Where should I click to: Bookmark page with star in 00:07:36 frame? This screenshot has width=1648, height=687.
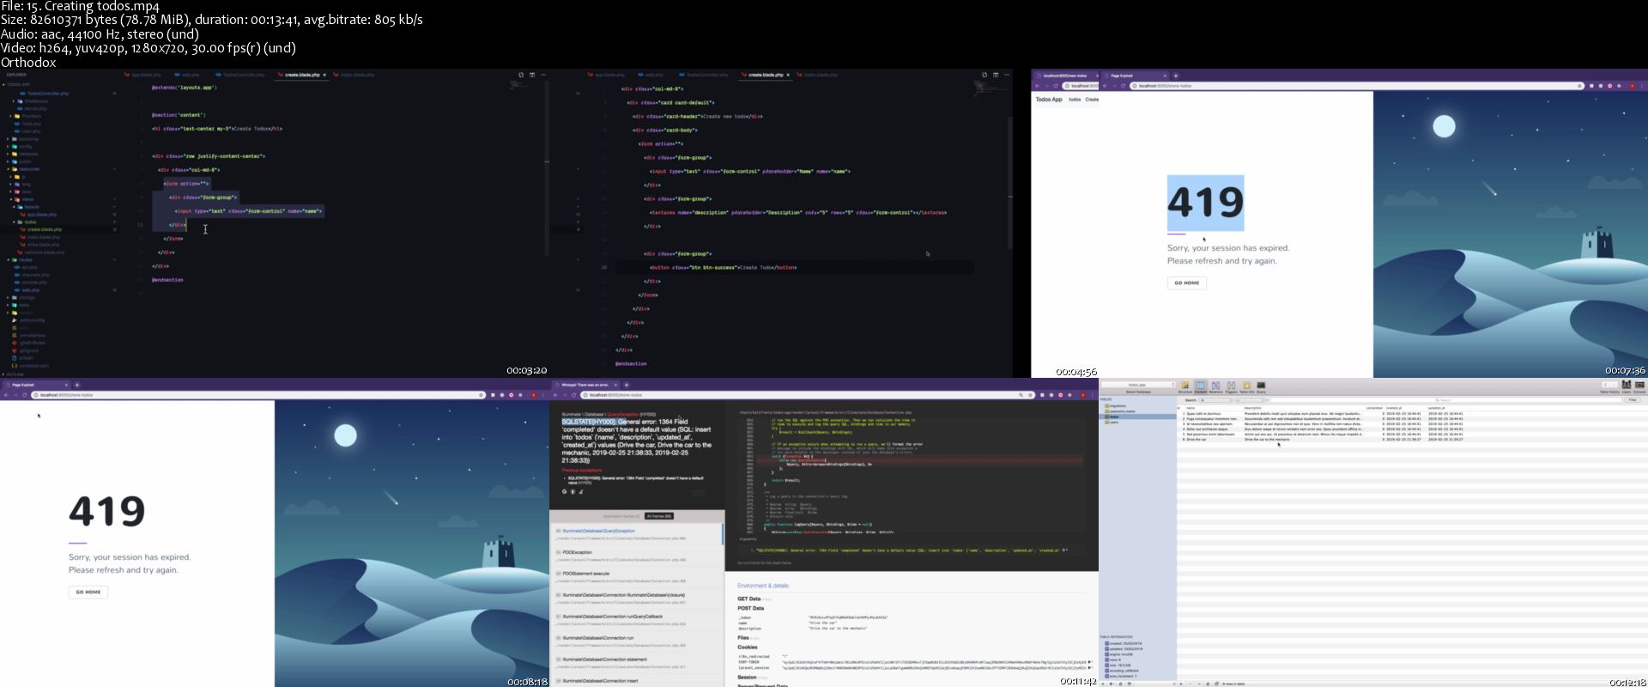coord(1579,86)
